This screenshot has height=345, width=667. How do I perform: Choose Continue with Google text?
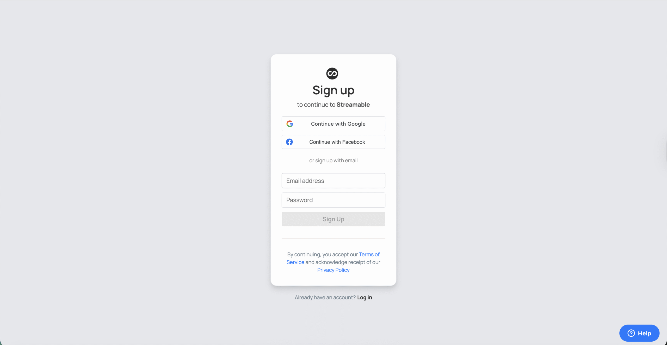pyautogui.click(x=338, y=124)
